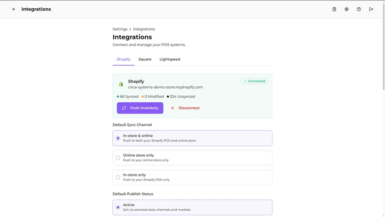385x217 pixels.
Task: Switch to the Shopify tab
Action: click(x=124, y=59)
